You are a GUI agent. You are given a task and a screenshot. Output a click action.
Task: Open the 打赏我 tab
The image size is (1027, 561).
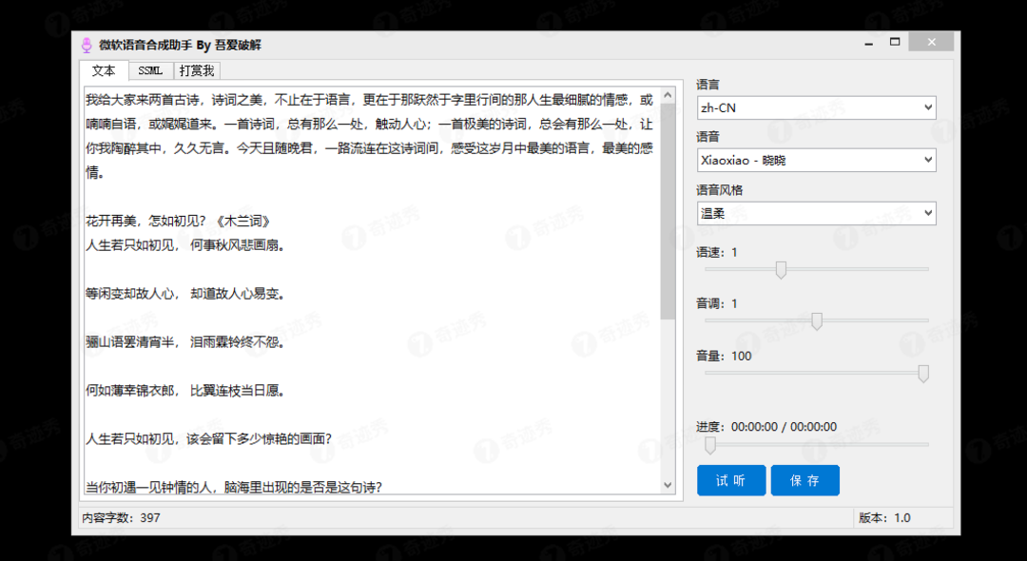[197, 70]
